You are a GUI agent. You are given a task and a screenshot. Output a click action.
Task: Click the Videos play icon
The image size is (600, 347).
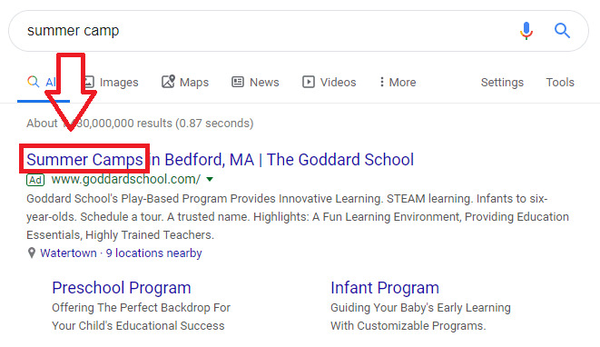(309, 82)
